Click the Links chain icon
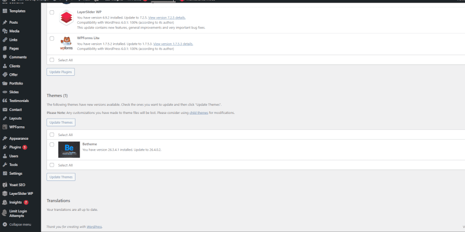Viewport: 465px width, 232px height. click(5, 40)
